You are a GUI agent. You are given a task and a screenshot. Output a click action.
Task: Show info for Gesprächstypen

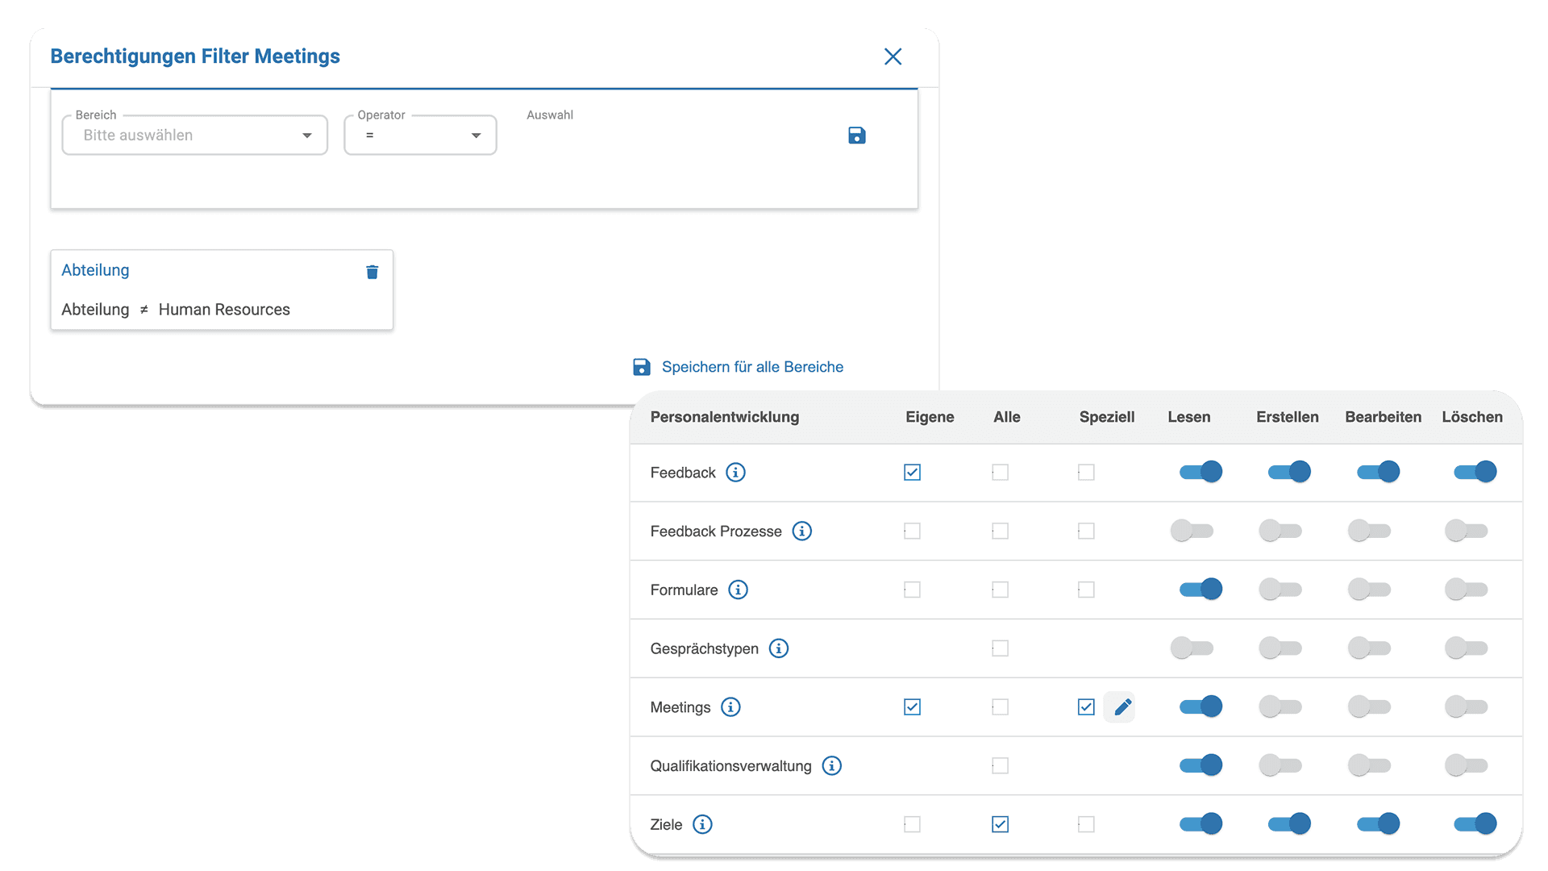(x=778, y=648)
